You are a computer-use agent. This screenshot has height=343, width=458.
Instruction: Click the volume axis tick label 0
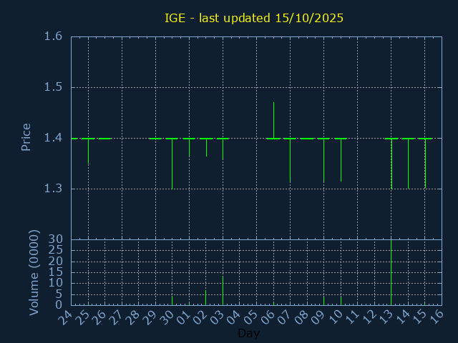[x=59, y=305]
